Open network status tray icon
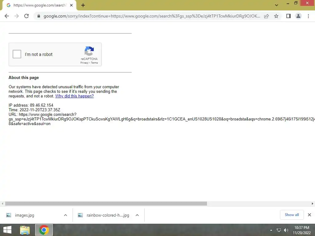 coord(278,230)
